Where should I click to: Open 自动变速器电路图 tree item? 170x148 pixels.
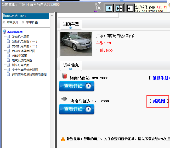tap(24, 51)
